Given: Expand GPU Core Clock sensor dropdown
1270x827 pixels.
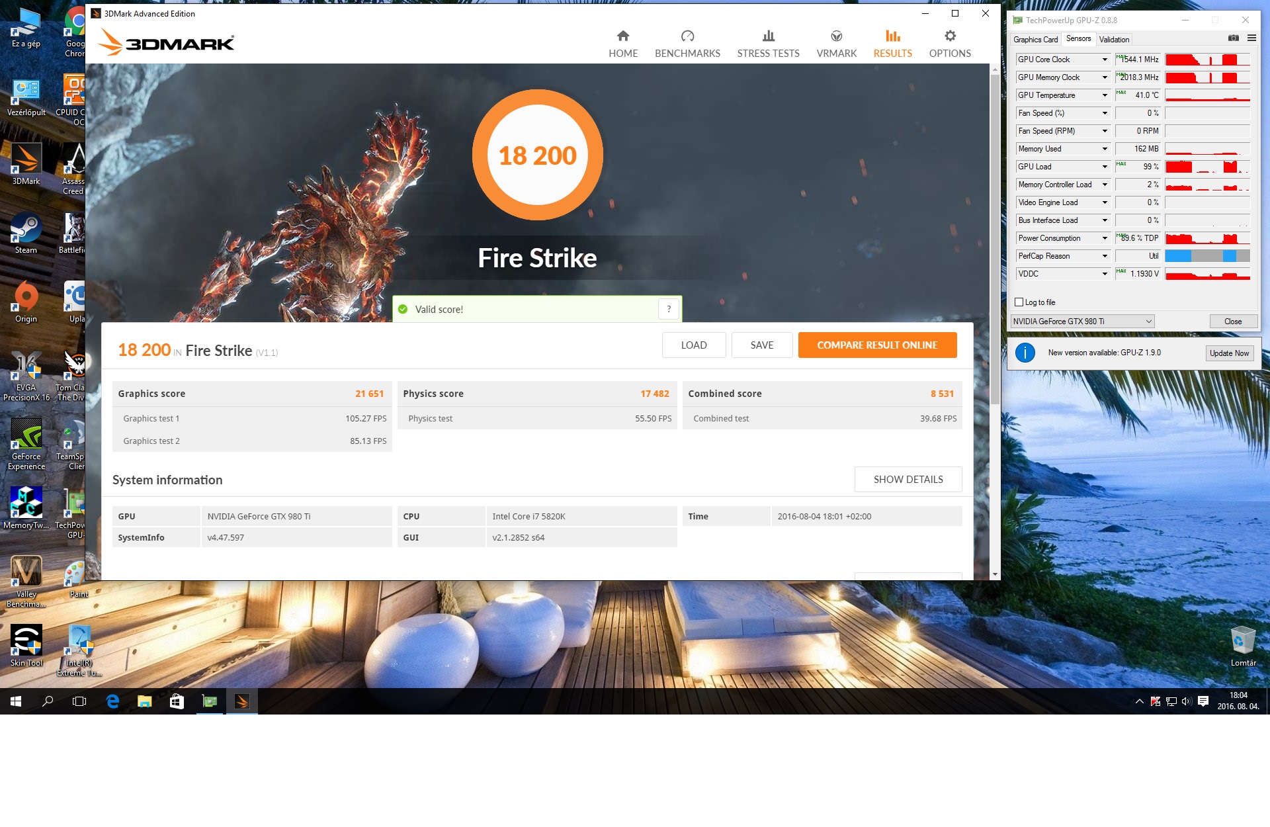Looking at the screenshot, I should click(1105, 60).
